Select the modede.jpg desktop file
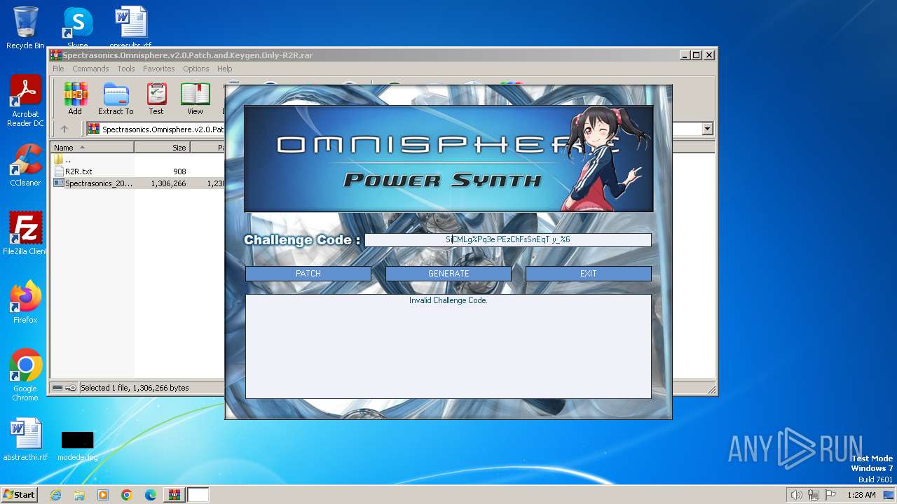Image resolution: width=897 pixels, height=504 pixels. coord(77,445)
